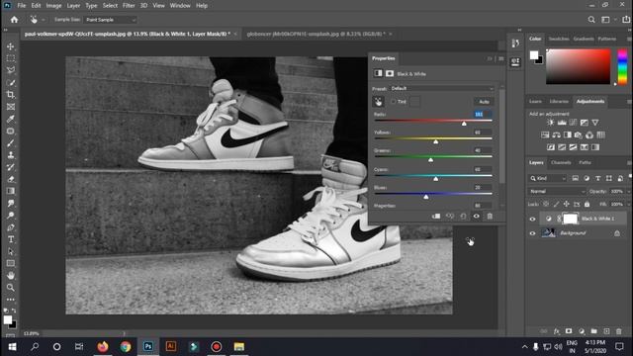The image size is (633, 356).
Task: Select the Pen tool
Action: click(11, 227)
